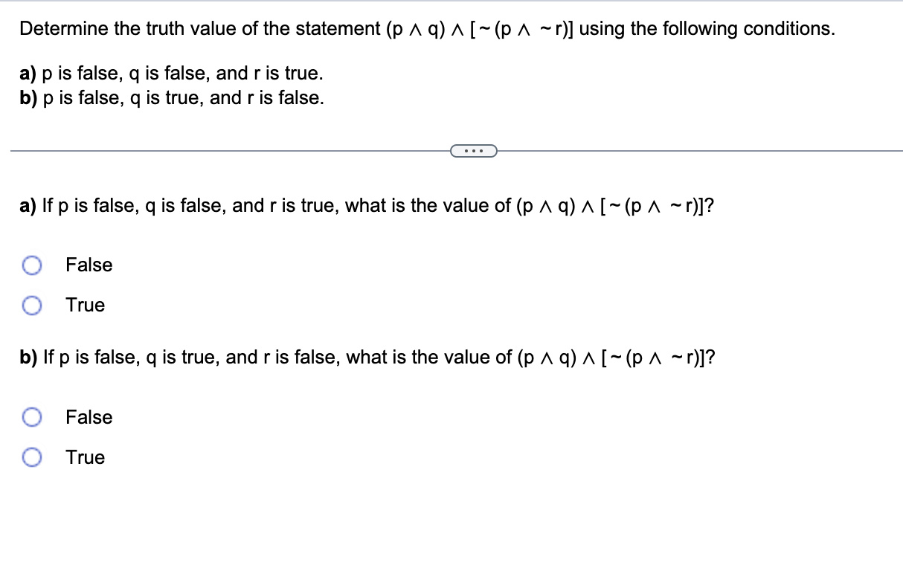Viewport: 903px width, 565px height.
Task: Click the True label under part b
Action: [85, 457]
